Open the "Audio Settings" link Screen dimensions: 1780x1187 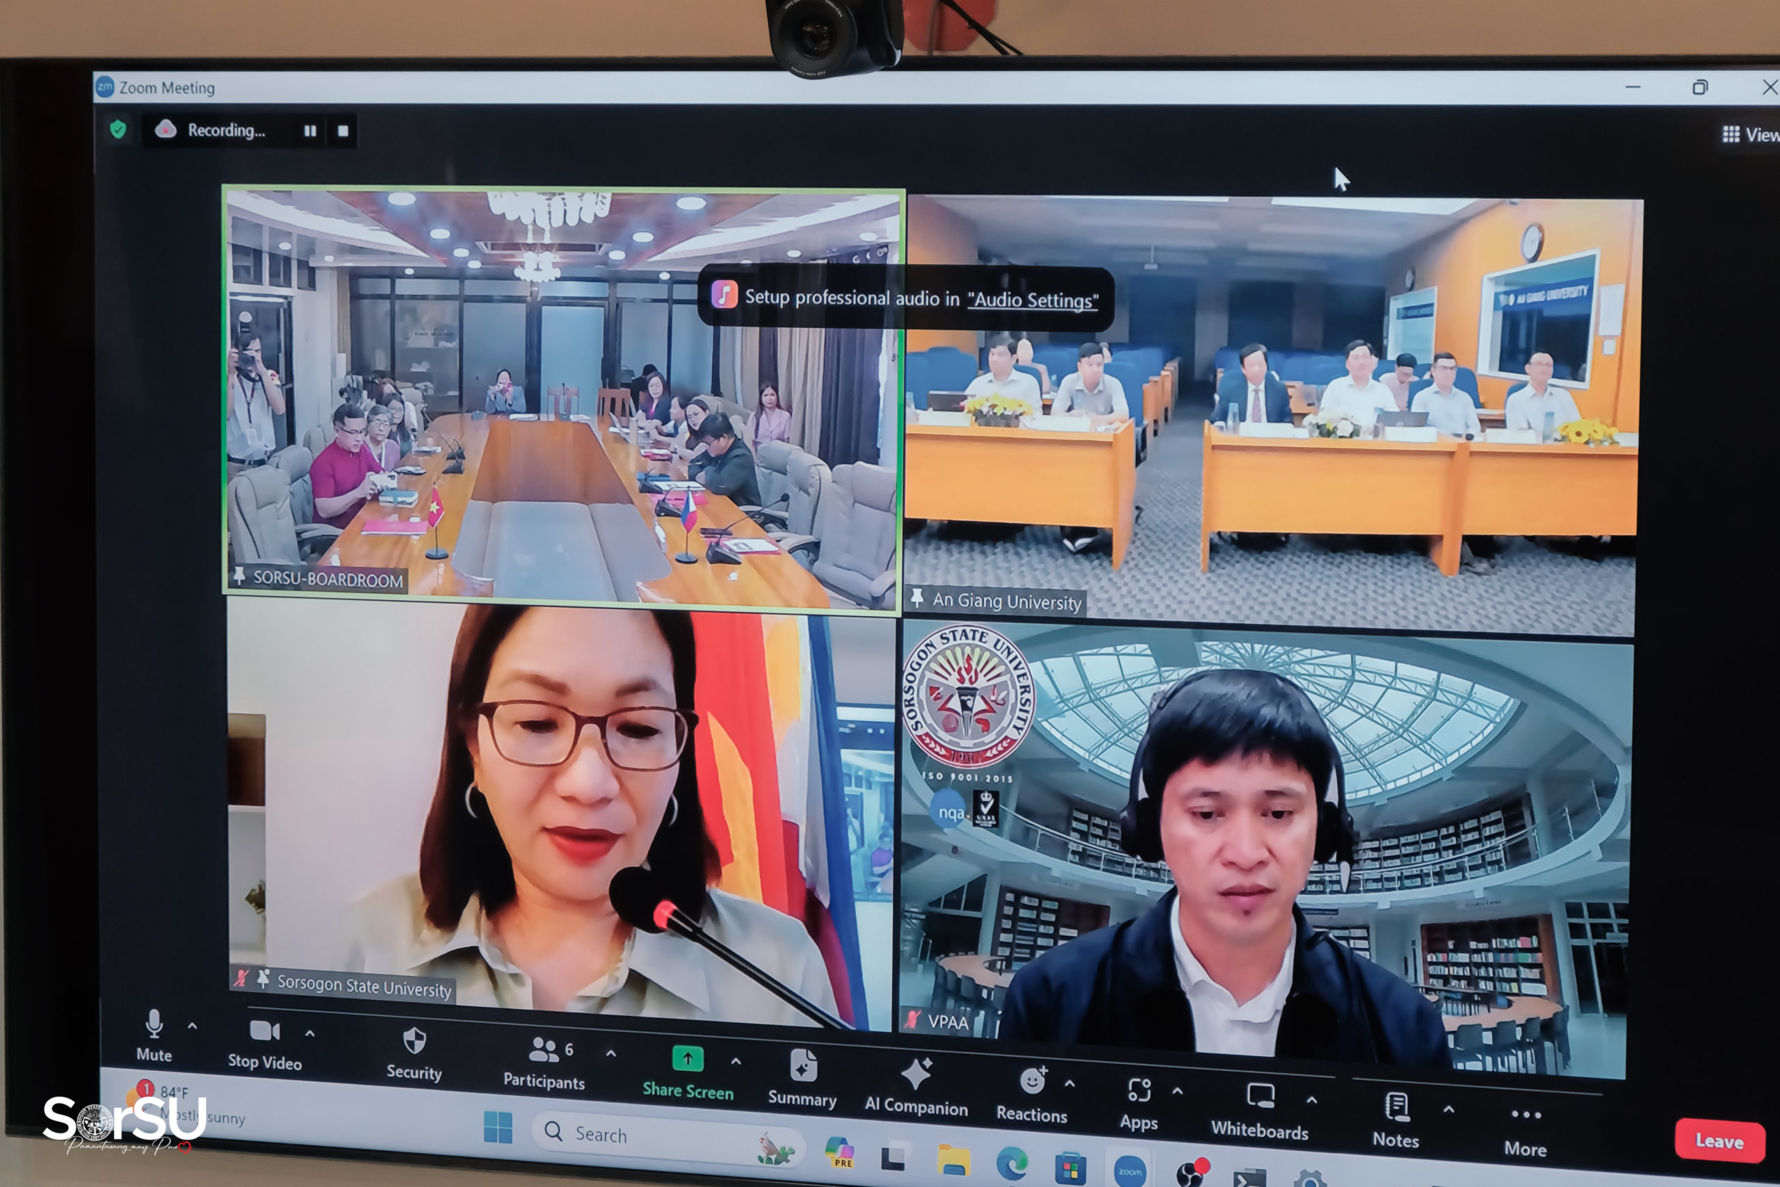tap(1033, 300)
